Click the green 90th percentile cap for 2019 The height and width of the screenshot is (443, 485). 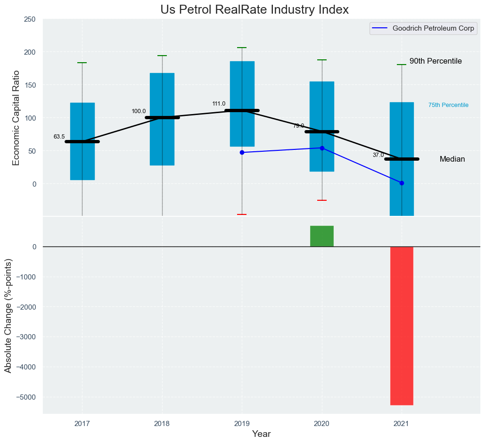pyautogui.click(x=242, y=48)
